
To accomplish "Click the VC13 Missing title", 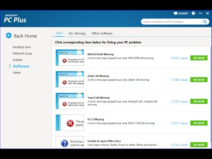I will coord(96,119).
